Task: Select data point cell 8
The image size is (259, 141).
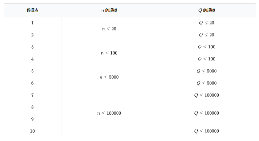Action: pyautogui.click(x=32, y=107)
